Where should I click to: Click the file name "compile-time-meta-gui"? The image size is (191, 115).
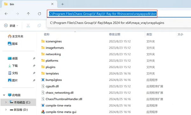tap(61, 112)
